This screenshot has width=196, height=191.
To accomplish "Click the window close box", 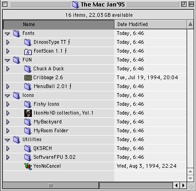I will [5, 4].
